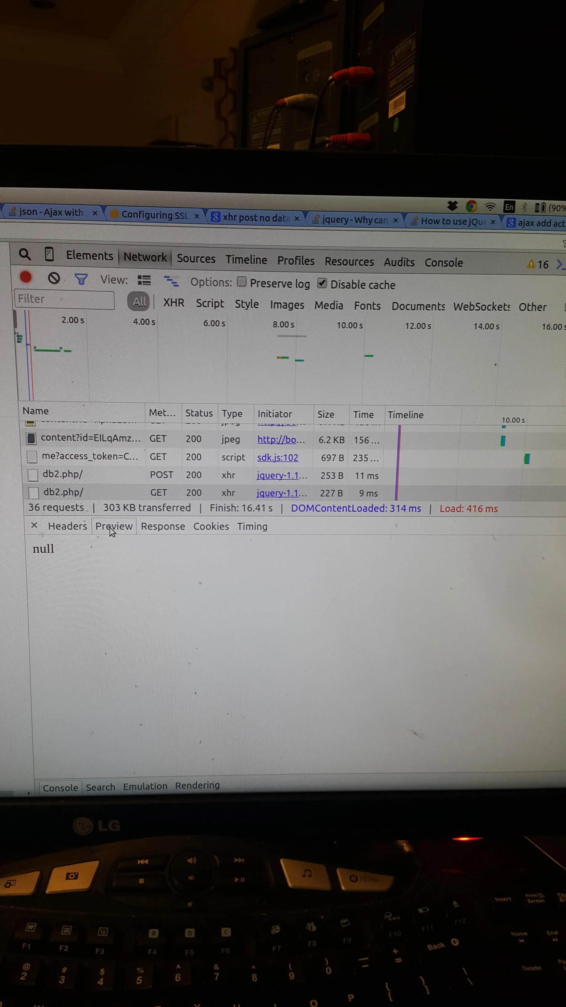Filter requests by Script
This screenshot has width=566, height=1007.
pyautogui.click(x=210, y=303)
